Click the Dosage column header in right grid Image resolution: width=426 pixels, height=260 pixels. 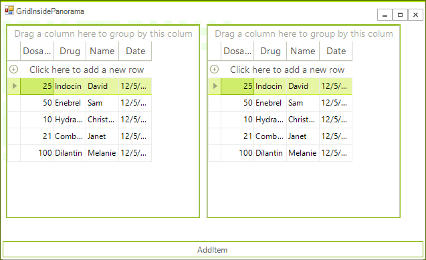[x=237, y=51]
